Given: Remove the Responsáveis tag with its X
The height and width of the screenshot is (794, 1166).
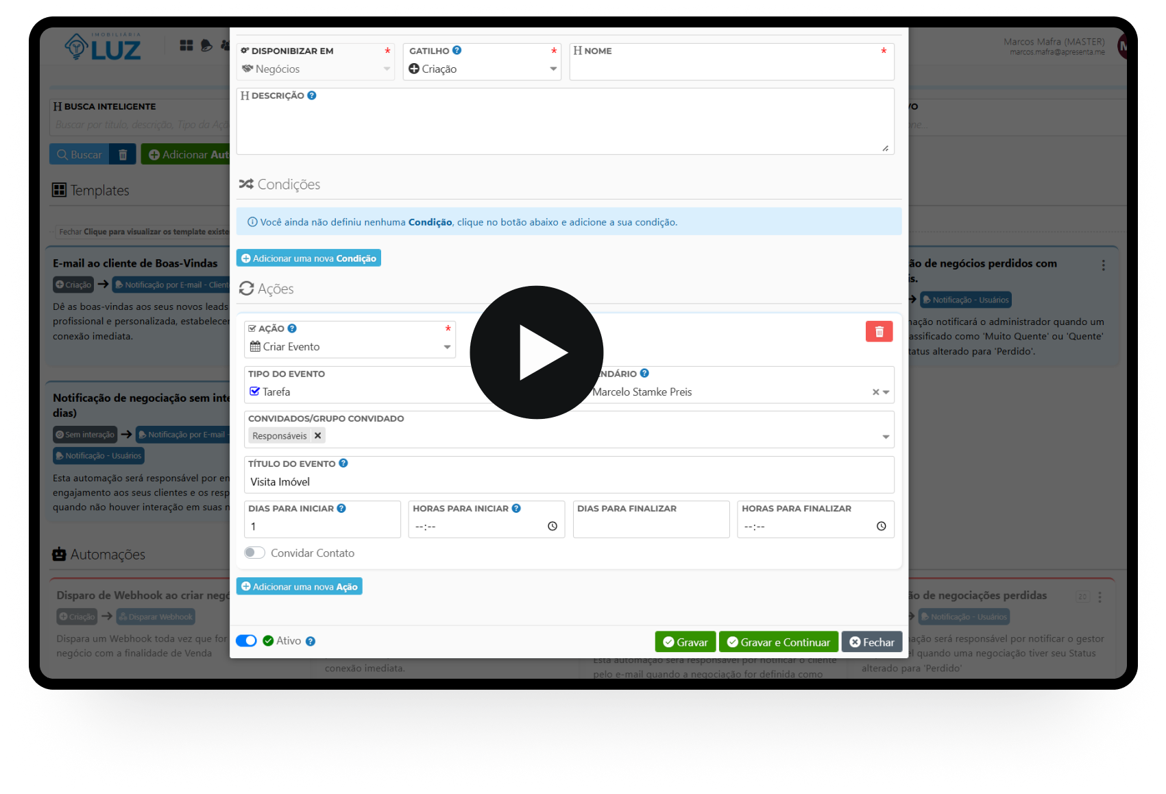Looking at the screenshot, I should (317, 436).
